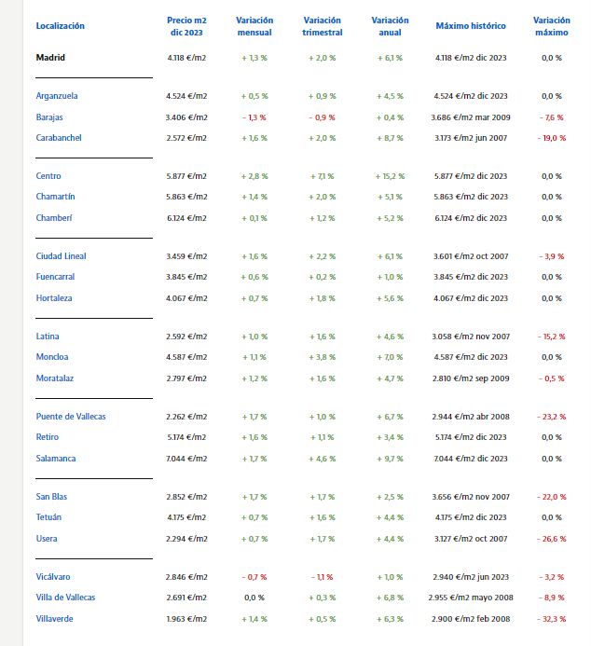The image size is (591, 646).
Task: Open the Salamanca district link
Action: [56, 459]
